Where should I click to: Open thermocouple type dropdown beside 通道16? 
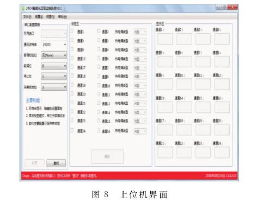coord(140,131)
